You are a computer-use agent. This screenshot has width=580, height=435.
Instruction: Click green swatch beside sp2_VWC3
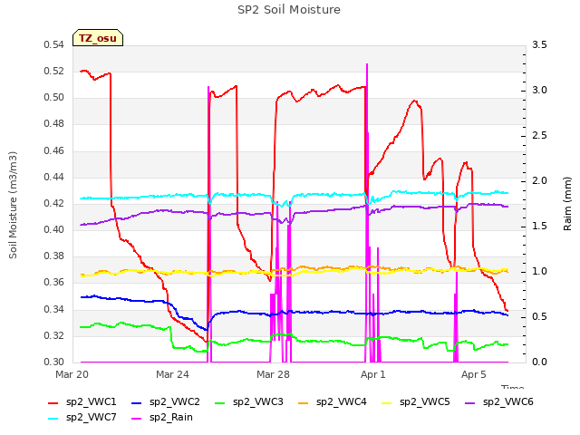pos(219,403)
